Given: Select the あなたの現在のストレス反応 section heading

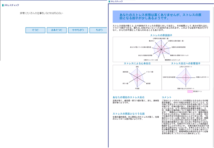Looking at the screenshot, I should tap(128, 98).
